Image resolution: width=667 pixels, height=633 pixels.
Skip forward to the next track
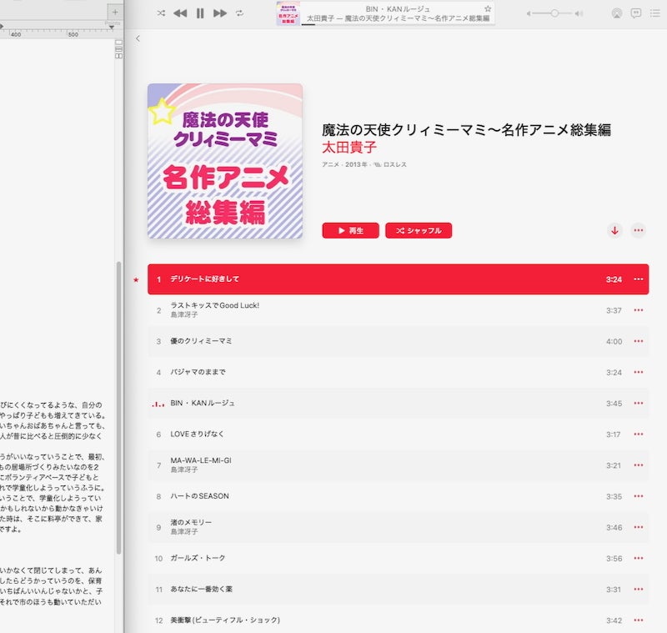[220, 13]
